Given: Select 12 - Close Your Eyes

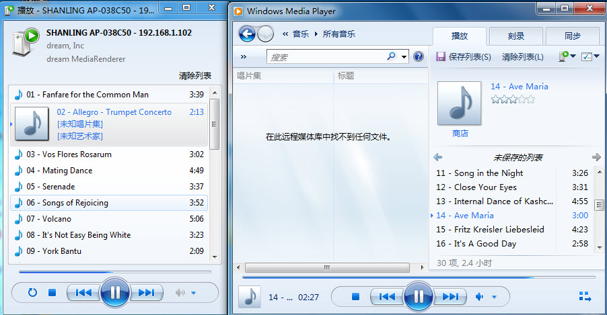Looking at the screenshot, I should pos(511,187).
